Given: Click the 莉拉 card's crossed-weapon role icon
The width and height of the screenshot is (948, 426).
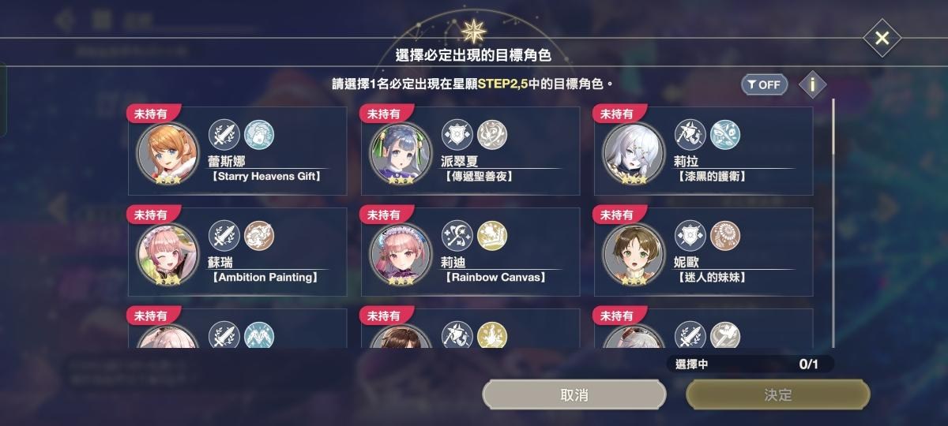Looking at the screenshot, I should pyautogui.click(x=690, y=134).
